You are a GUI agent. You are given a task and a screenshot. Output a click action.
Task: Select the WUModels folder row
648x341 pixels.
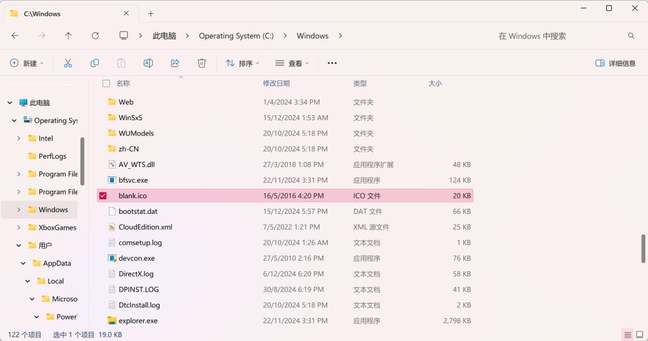tap(285, 133)
